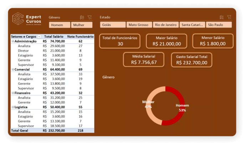Toggle the Mulher slicer option
The height and width of the screenshot is (146, 246).
tap(82, 25)
